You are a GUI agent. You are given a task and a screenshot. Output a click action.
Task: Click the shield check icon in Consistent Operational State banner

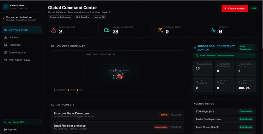click(x=197, y=55)
